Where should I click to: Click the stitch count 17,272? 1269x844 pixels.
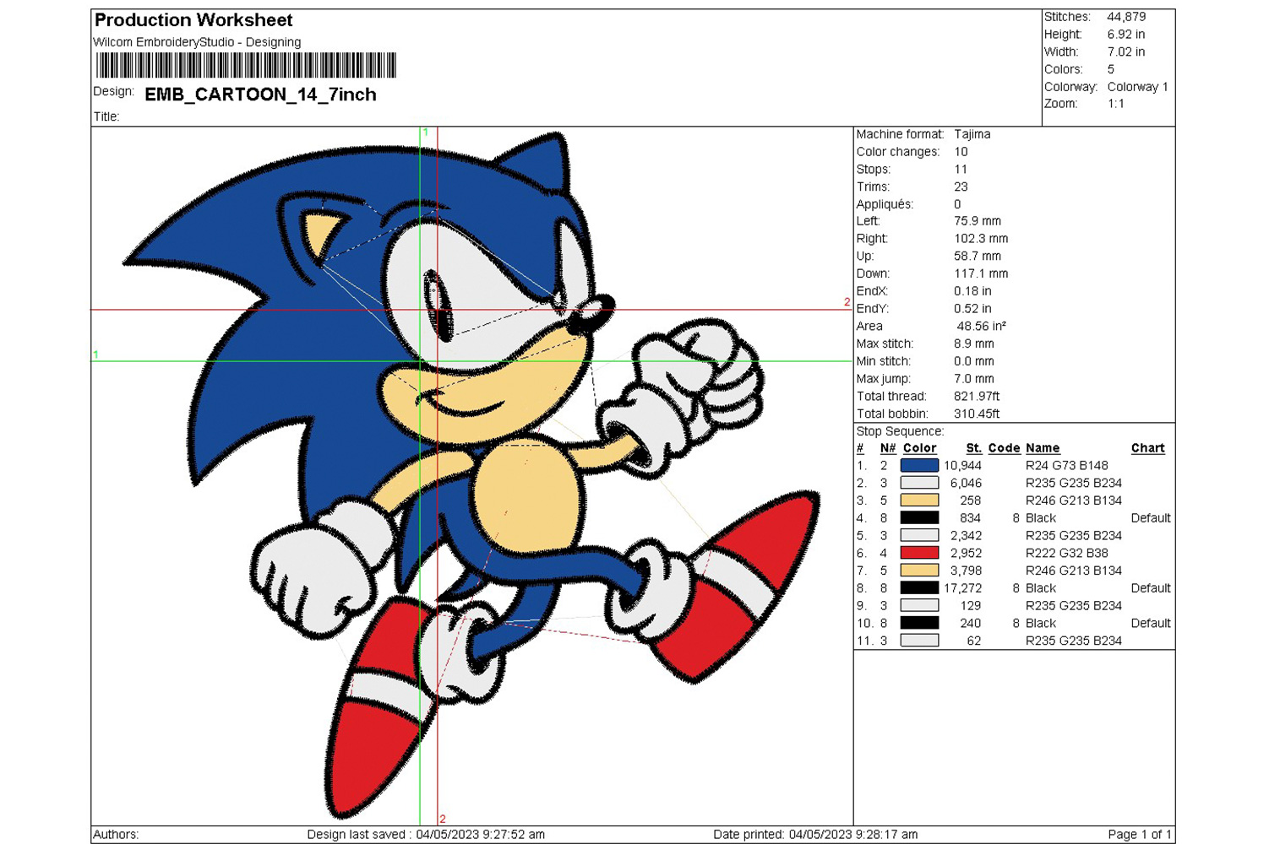[962, 588]
